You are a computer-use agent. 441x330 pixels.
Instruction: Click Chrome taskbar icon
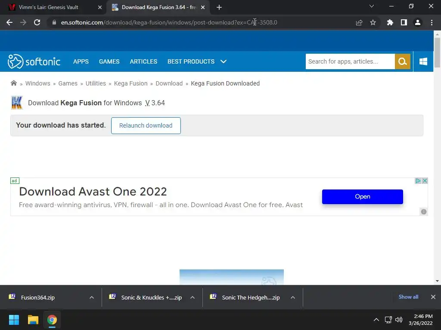click(x=52, y=320)
